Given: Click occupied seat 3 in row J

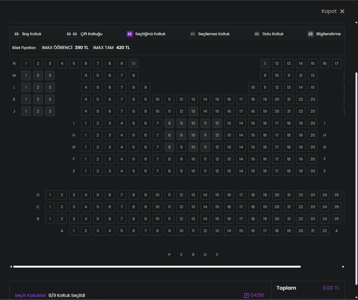Looking at the screenshot, I should pyautogui.click(x=50, y=111).
